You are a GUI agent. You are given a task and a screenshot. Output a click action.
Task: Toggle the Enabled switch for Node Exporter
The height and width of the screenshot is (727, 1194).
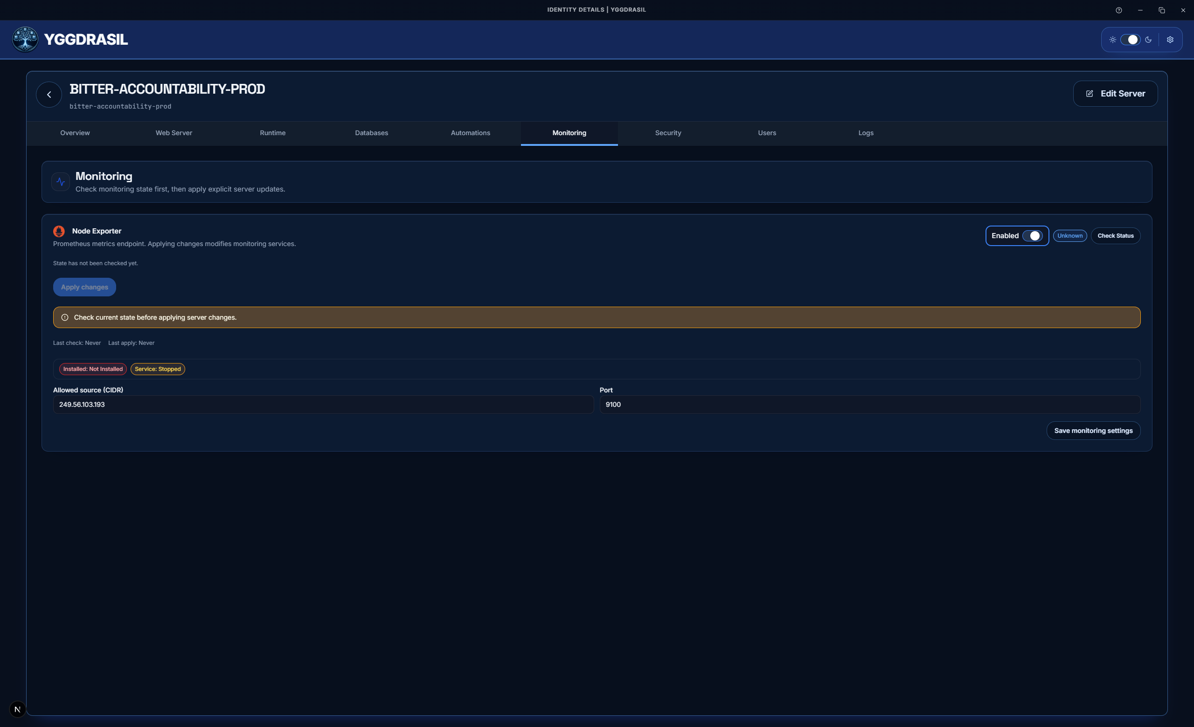tap(1033, 236)
